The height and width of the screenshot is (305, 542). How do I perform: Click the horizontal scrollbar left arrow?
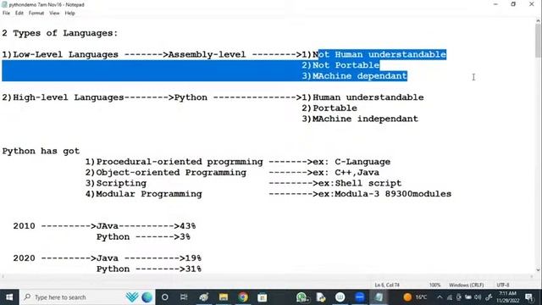tap(3, 276)
